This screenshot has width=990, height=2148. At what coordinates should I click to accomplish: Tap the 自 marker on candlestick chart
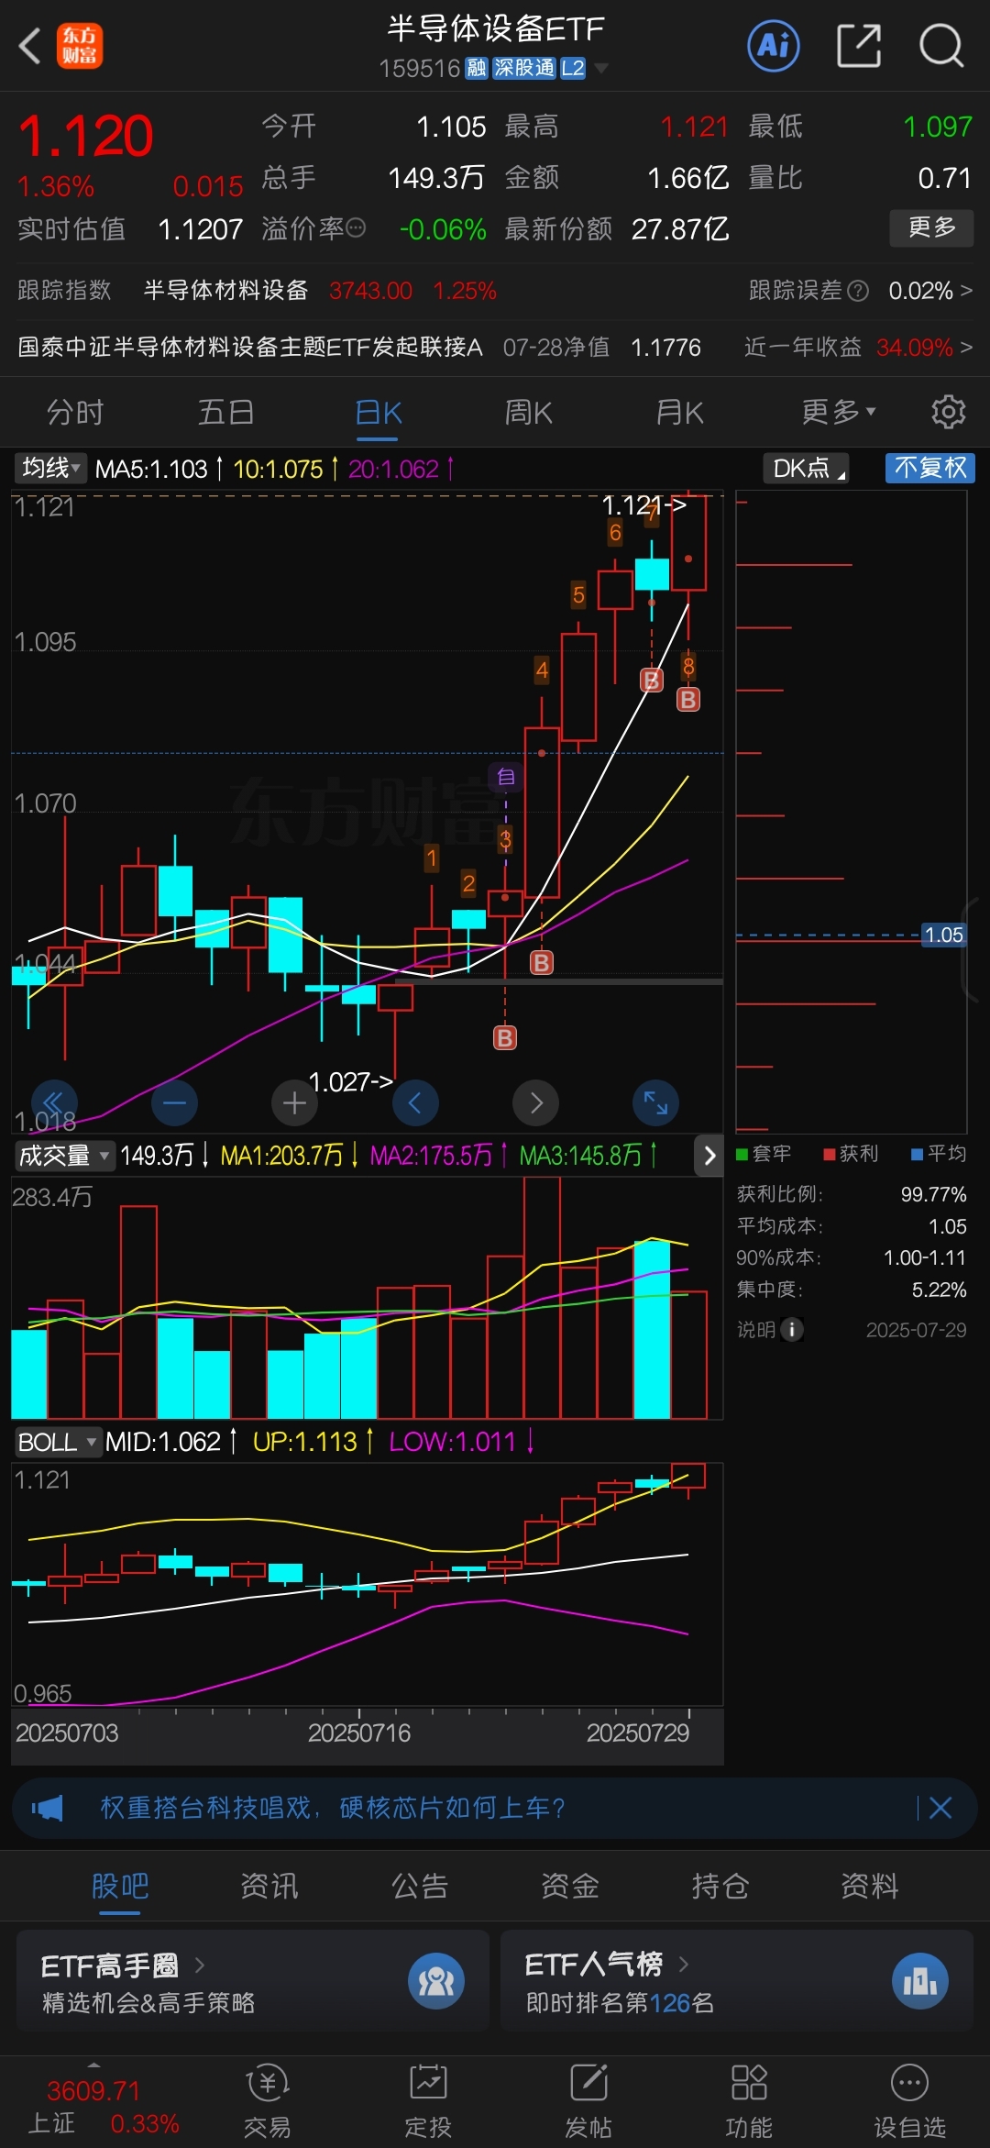[x=505, y=777]
